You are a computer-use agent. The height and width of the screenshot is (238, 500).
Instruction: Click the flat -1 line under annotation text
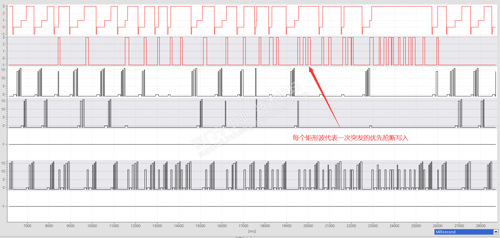click(x=252, y=145)
